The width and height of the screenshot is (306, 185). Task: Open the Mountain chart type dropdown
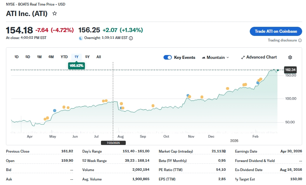point(216,57)
